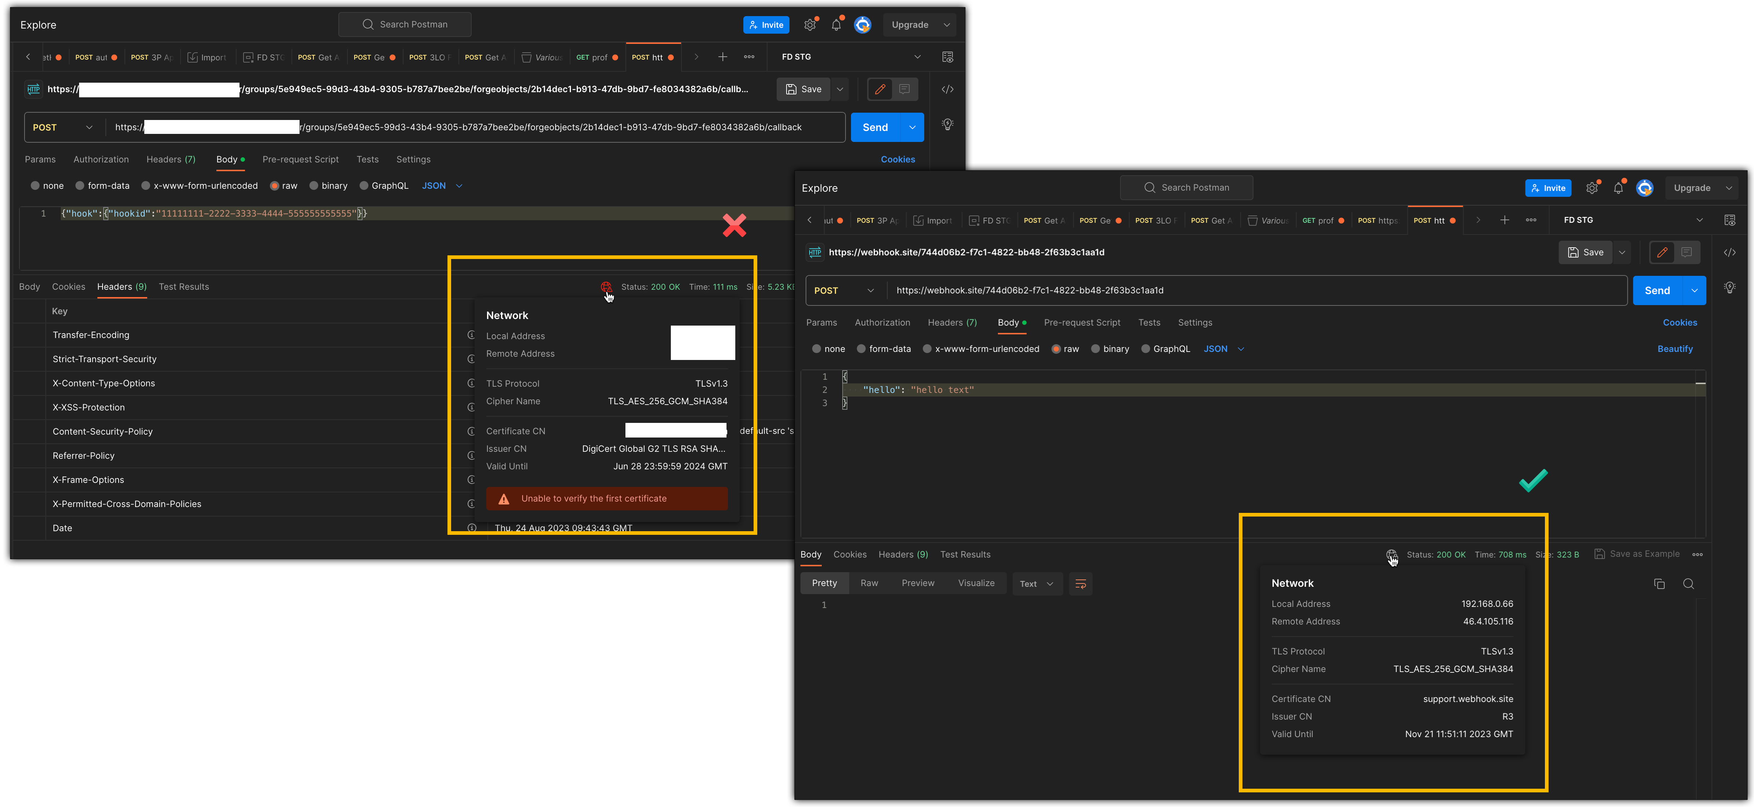
Task: Click Save as Example in right window
Action: pyautogui.click(x=1637, y=554)
